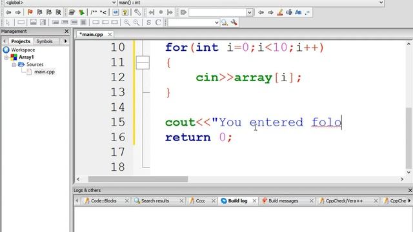413x232 pixels.
Task: Click the jump-to-previous marker icon
Action: (x=152, y=12)
